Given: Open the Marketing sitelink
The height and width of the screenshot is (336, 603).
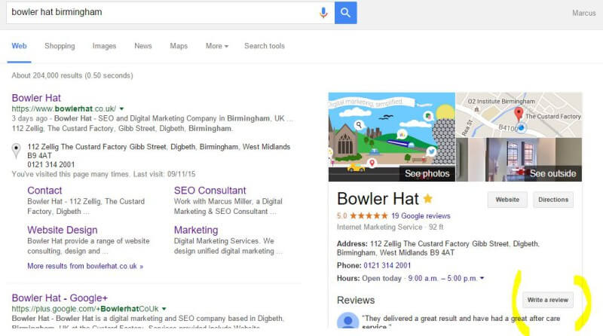Looking at the screenshot, I should tap(196, 230).
